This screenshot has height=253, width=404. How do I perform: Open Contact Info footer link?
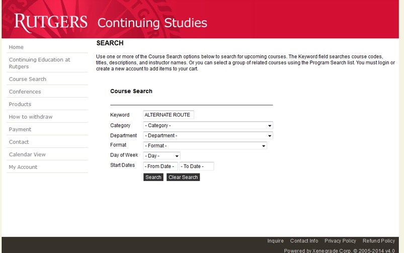coord(304,241)
